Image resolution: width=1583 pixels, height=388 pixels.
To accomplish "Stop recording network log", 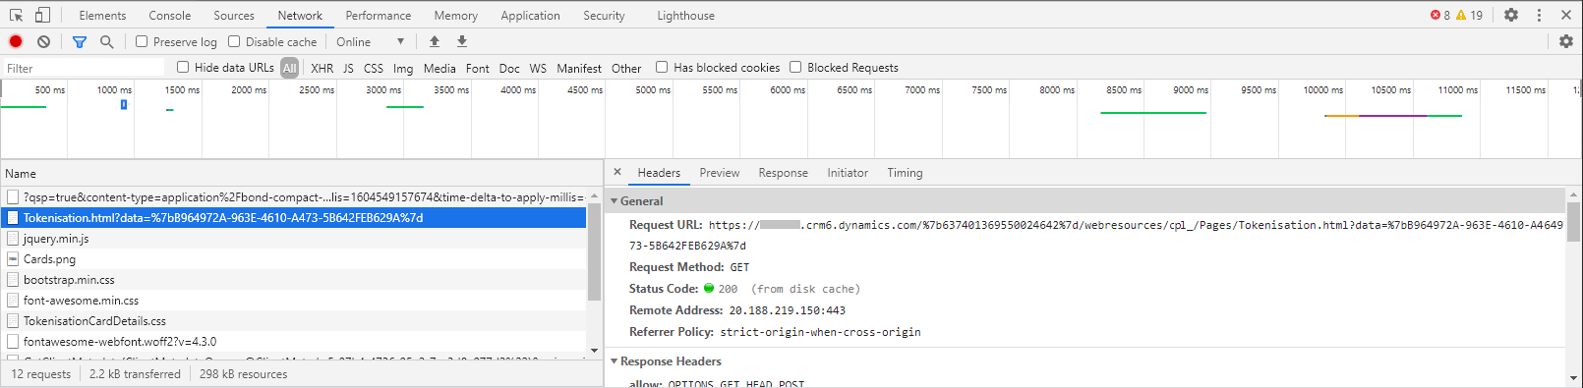I will 16,41.
